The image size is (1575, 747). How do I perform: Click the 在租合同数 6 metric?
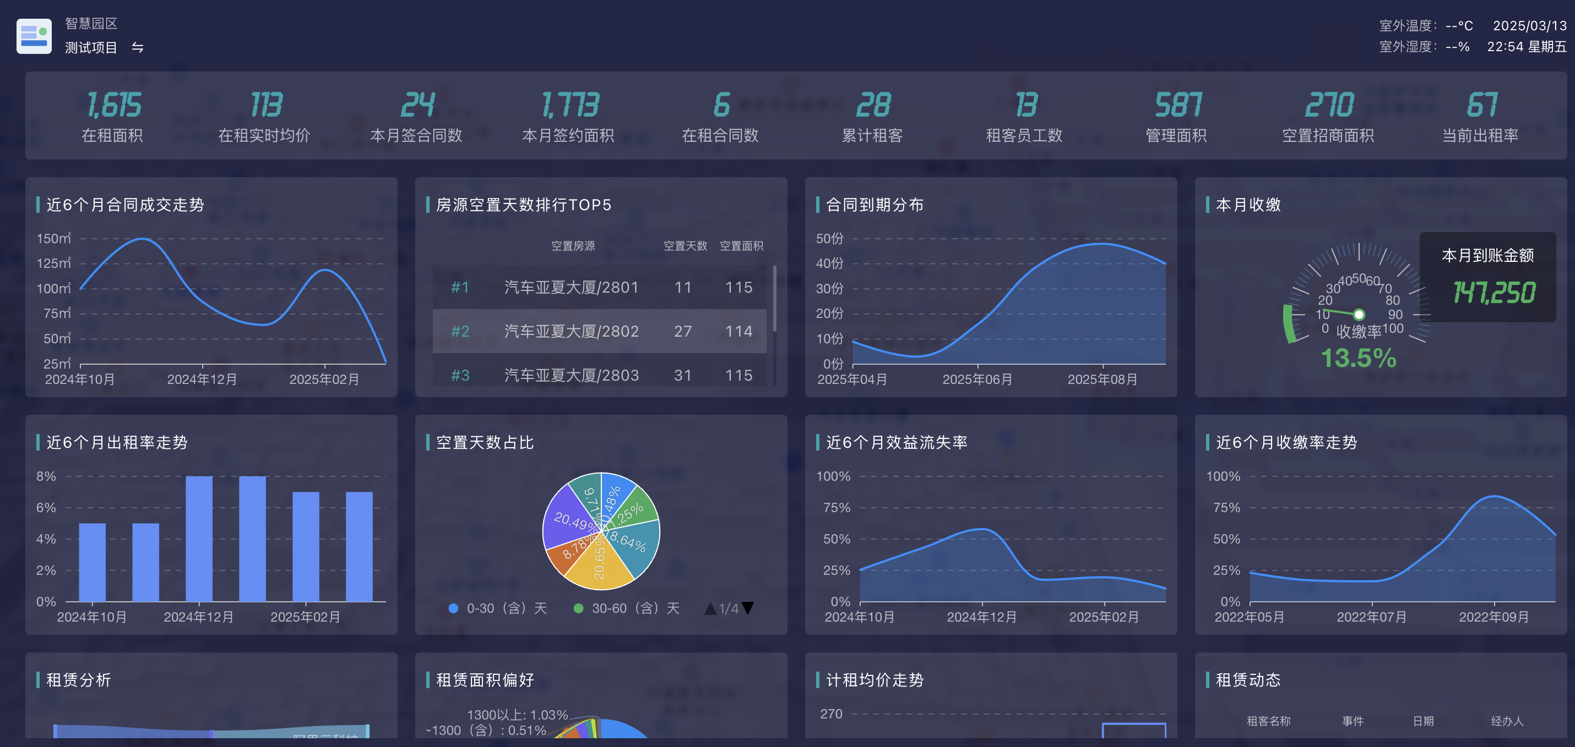click(x=720, y=117)
